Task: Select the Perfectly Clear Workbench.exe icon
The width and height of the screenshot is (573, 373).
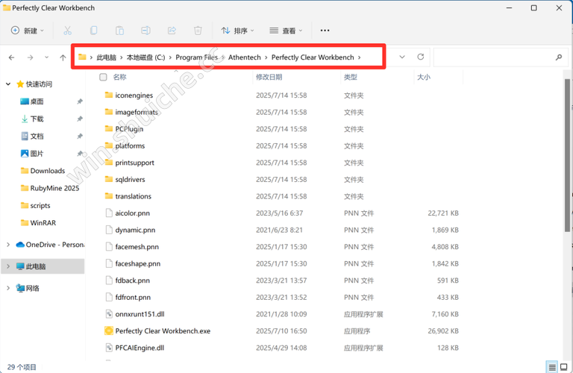Action: [108, 330]
